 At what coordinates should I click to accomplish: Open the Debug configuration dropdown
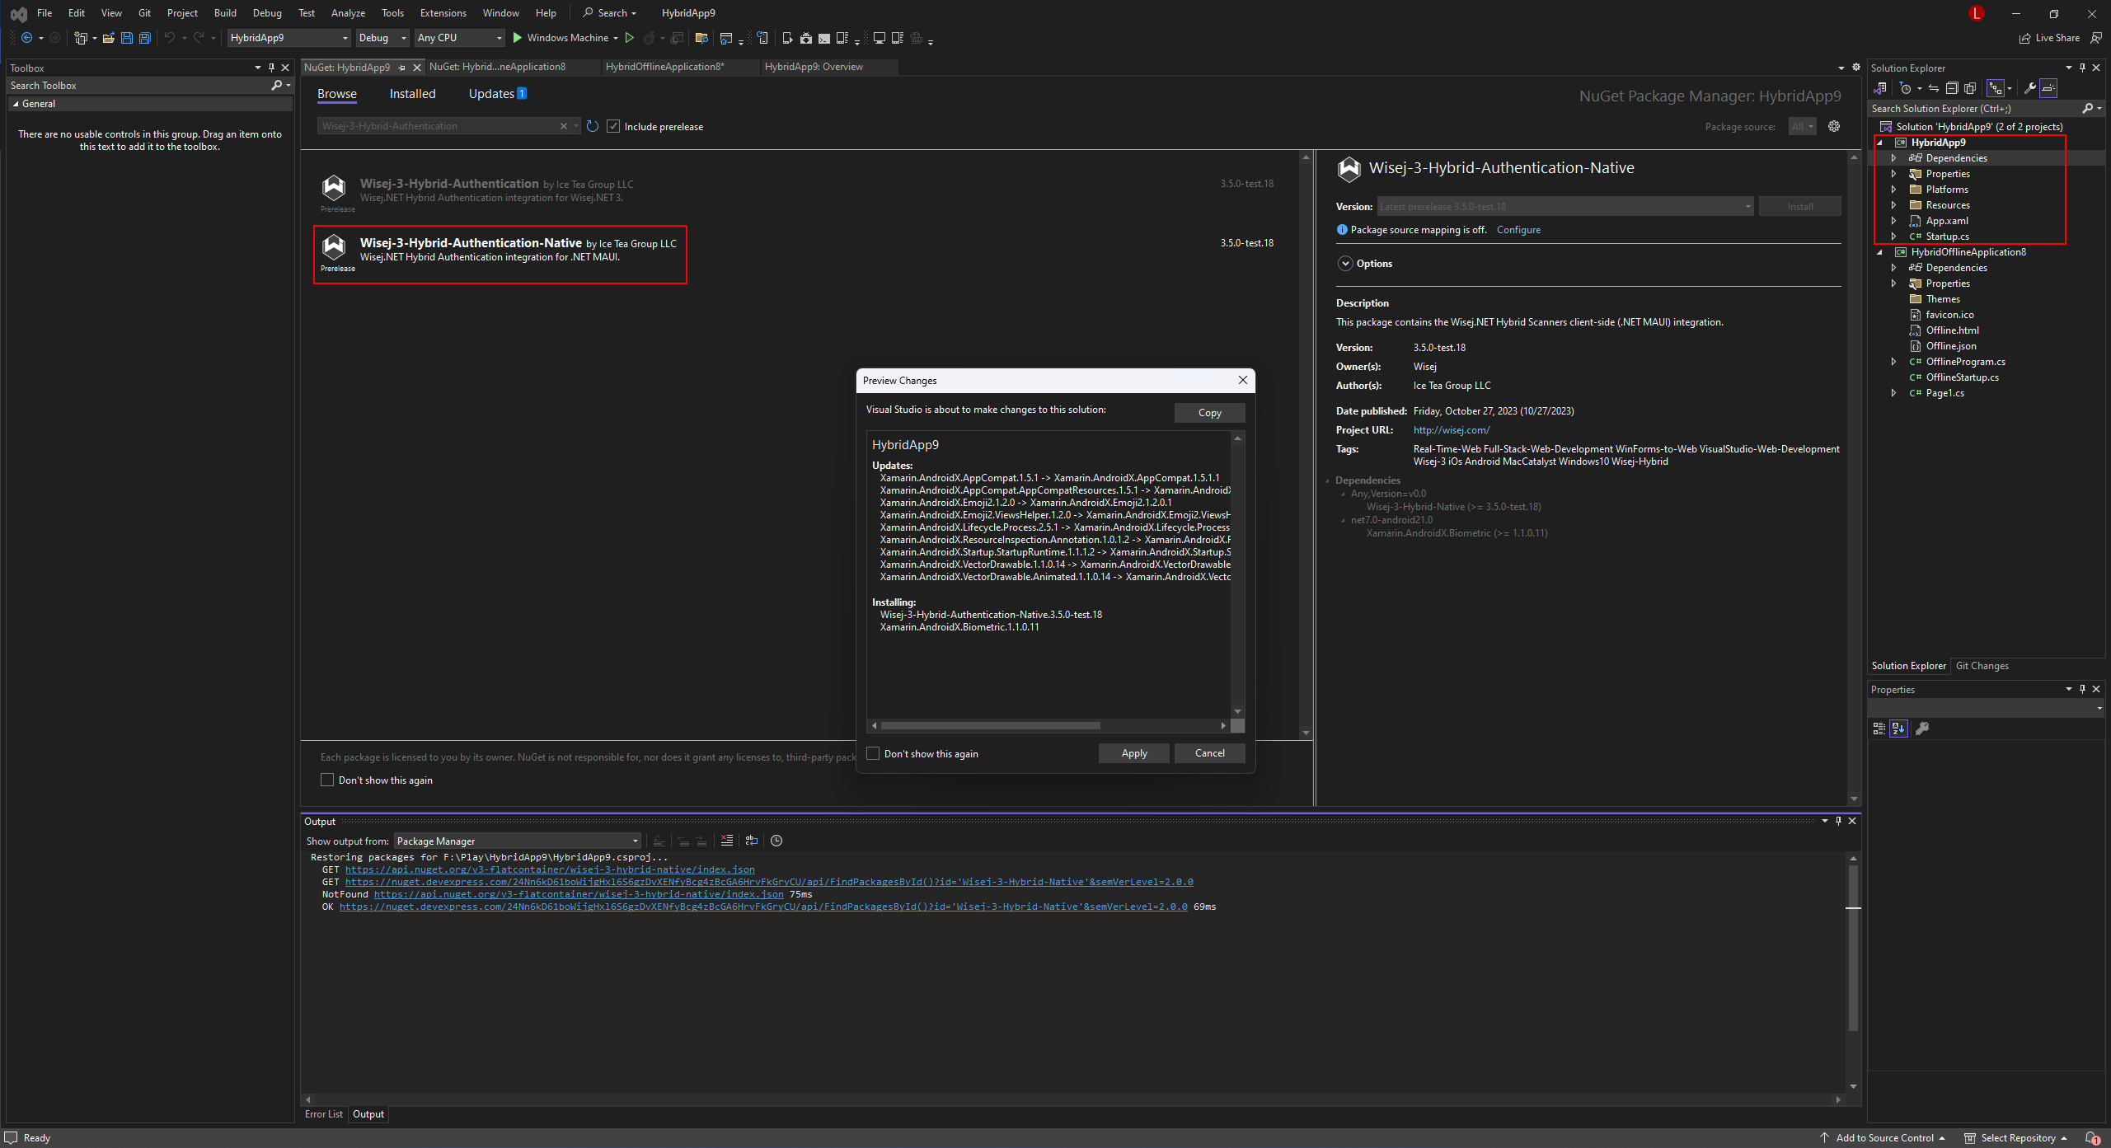click(382, 38)
